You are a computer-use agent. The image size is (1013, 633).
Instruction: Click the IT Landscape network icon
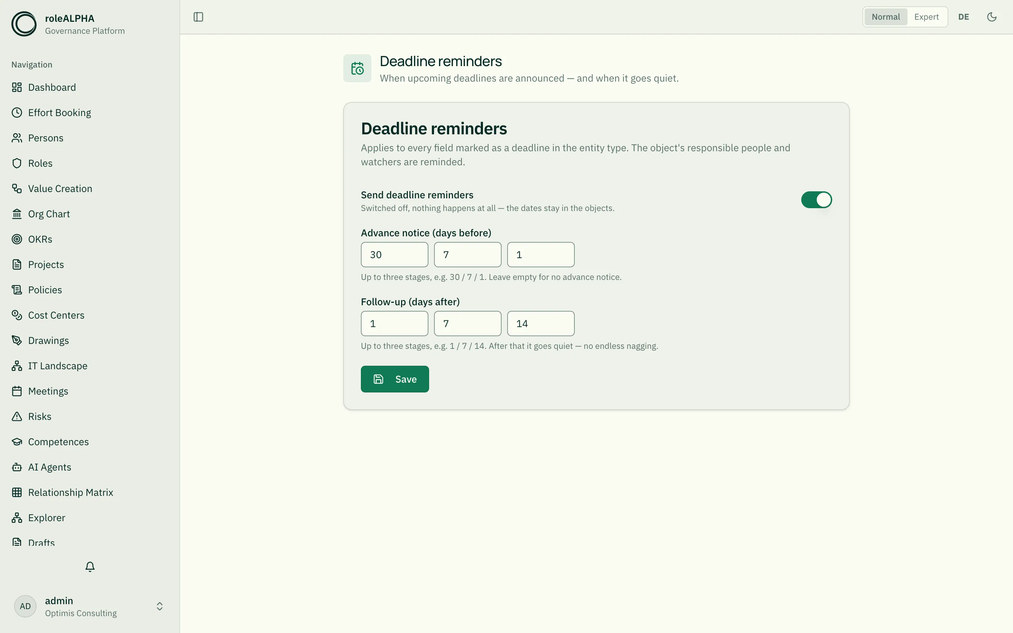[x=17, y=366]
